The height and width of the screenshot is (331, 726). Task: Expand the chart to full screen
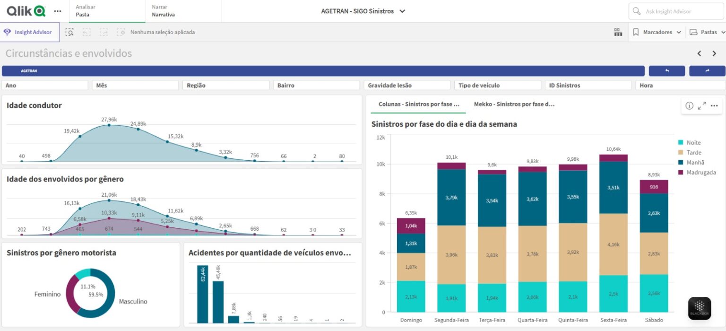coord(702,106)
